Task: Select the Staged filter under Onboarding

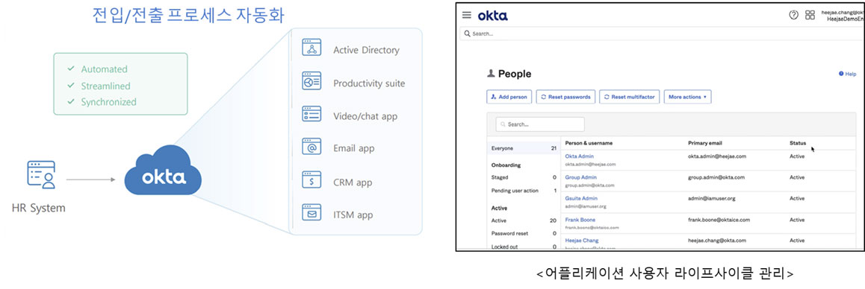Action: pos(524,177)
